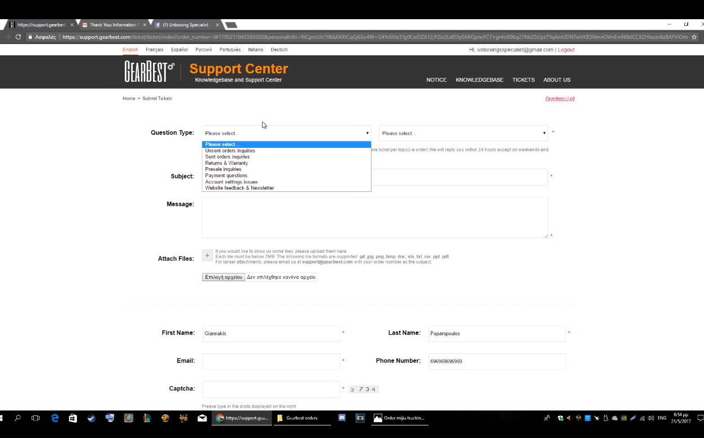The width and height of the screenshot is (704, 438).
Task: Bookmark this page with the star icon
Action: pyautogui.click(x=694, y=37)
